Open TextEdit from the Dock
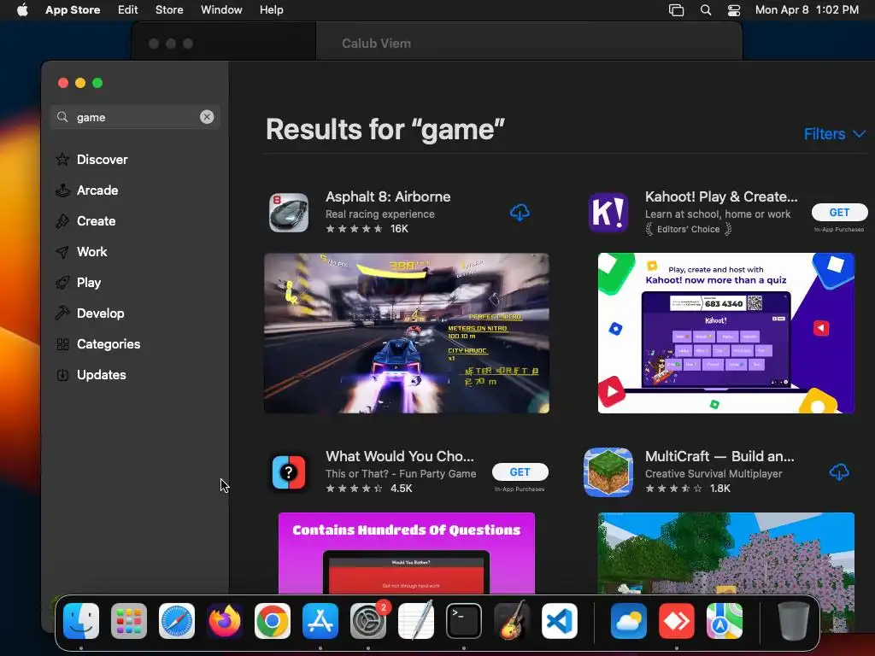875x656 pixels. pyautogui.click(x=416, y=621)
